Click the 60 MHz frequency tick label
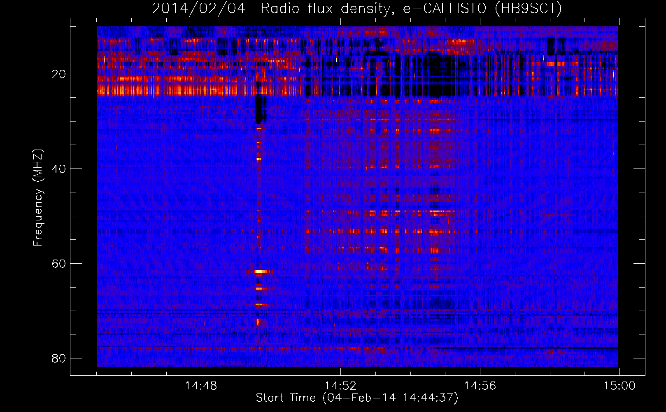The image size is (666, 412). coord(59,264)
